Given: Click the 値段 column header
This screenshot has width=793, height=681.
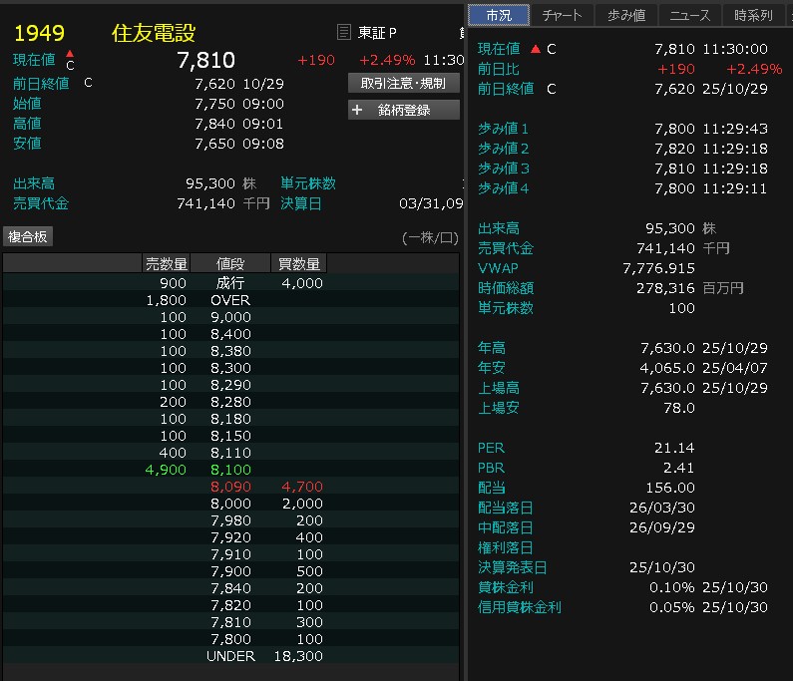Looking at the screenshot, I should tap(230, 263).
